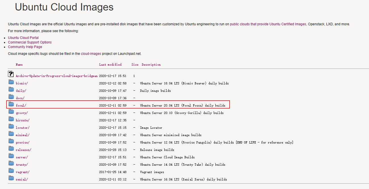Open the precise/ directory link

coord(23,142)
